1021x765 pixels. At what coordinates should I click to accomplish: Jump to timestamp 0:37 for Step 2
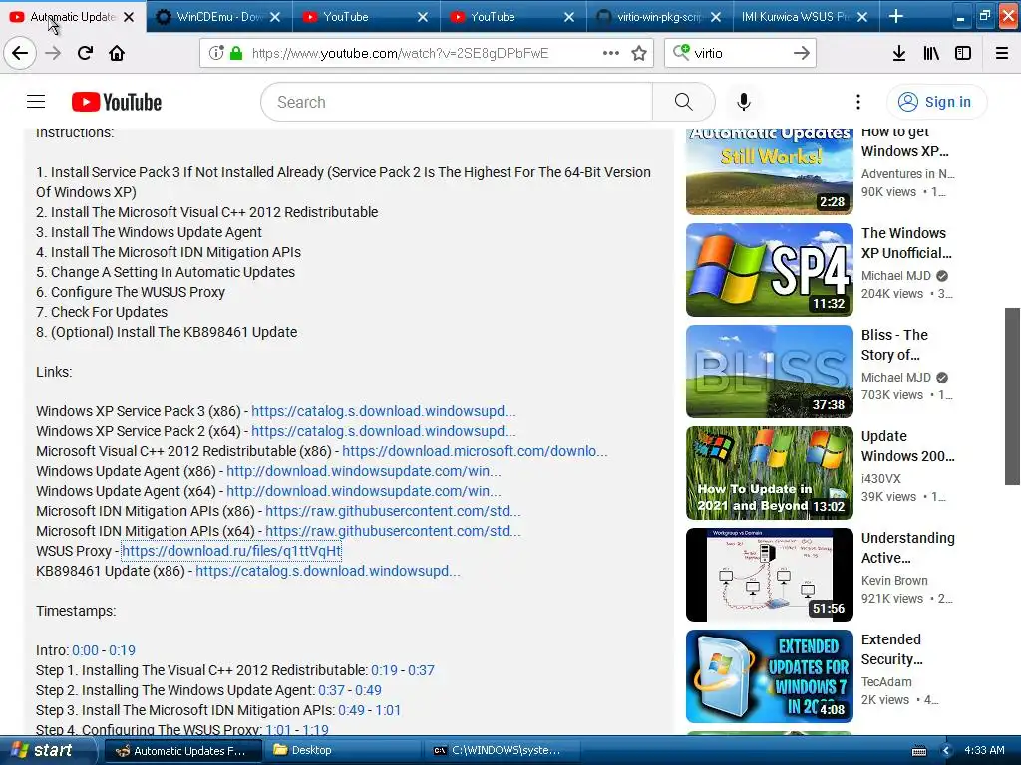pyautogui.click(x=331, y=690)
